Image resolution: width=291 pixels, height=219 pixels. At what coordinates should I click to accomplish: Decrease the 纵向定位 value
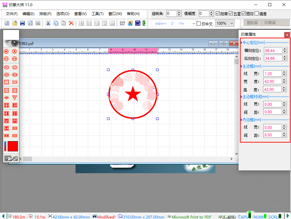click(x=285, y=60)
